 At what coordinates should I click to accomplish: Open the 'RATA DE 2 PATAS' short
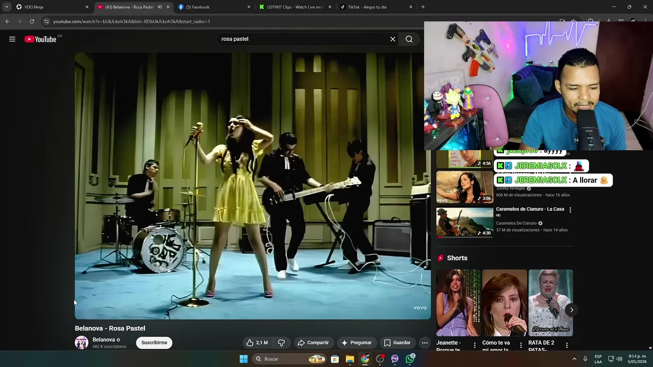pos(550,303)
